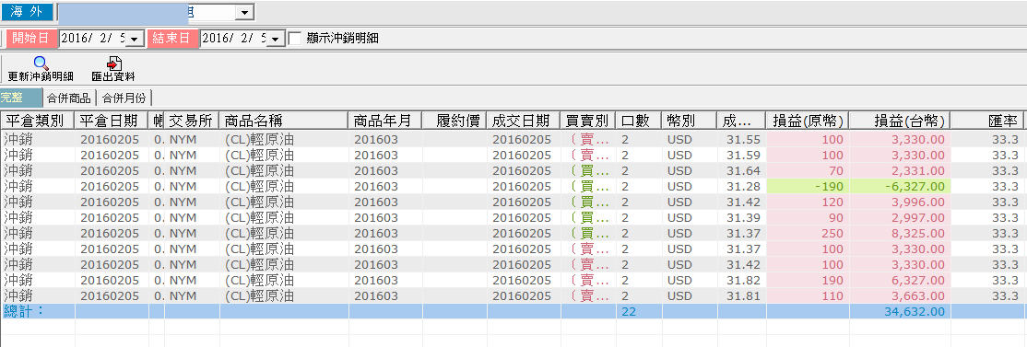The image size is (1027, 347).
Task: Sort by the 成交日期 column header
Action: [524, 121]
